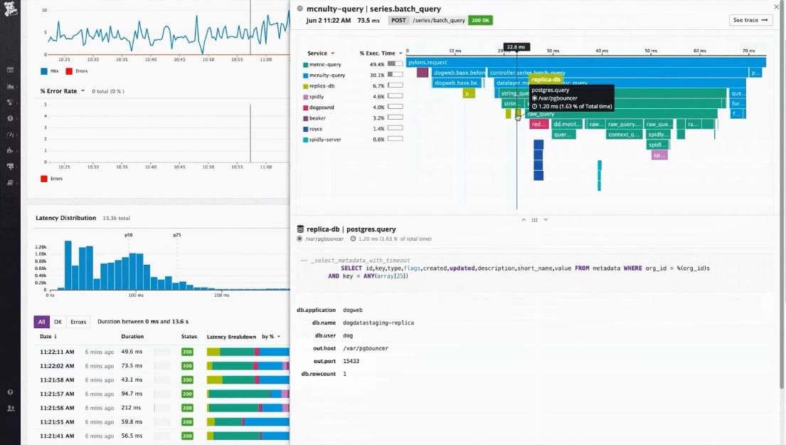Viewport: 786px width, 445px height.
Task: Click the replica-db service color swatch
Action: click(x=305, y=86)
